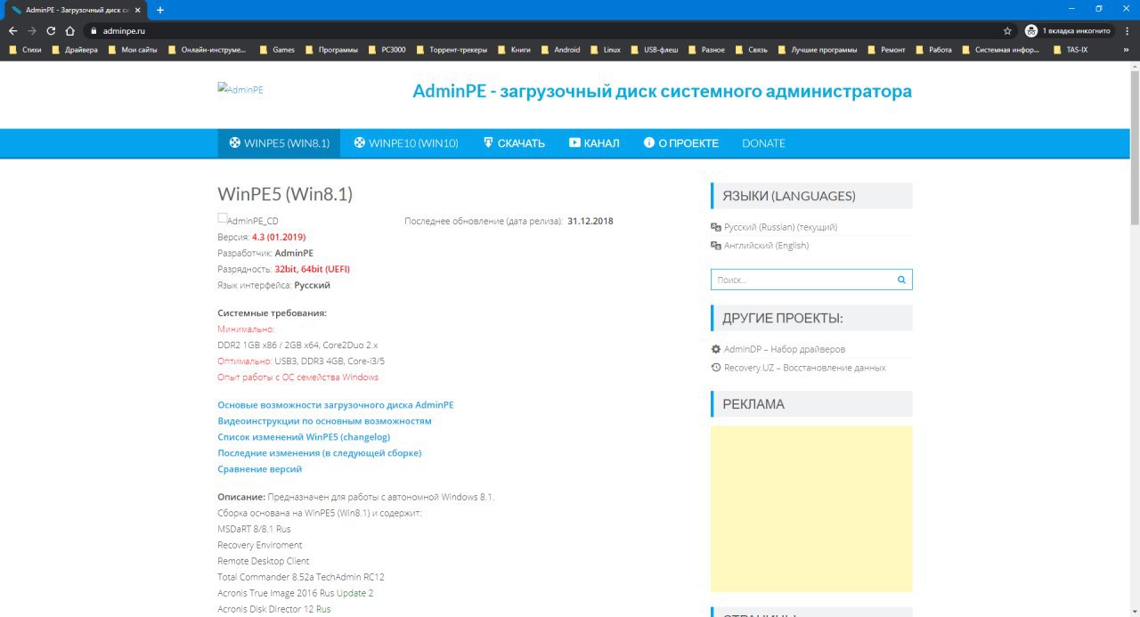Bookmark this page with the star icon
The height and width of the screenshot is (617, 1140).
(1007, 30)
